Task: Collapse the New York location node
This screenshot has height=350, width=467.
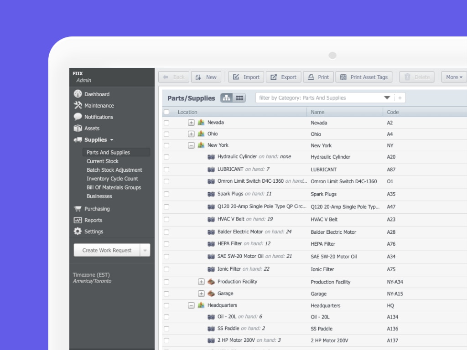Action: pos(191,145)
